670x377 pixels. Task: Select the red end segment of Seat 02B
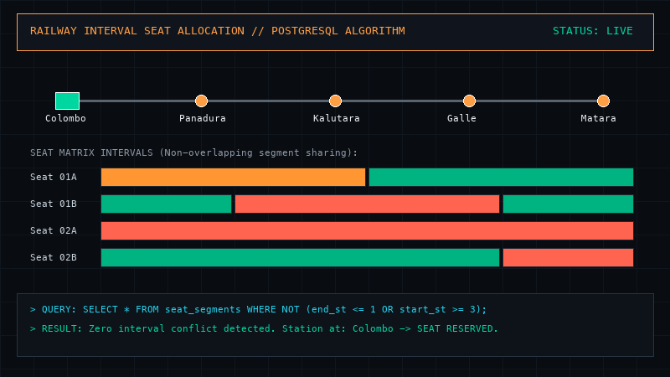pyautogui.click(x=569, y=257)
